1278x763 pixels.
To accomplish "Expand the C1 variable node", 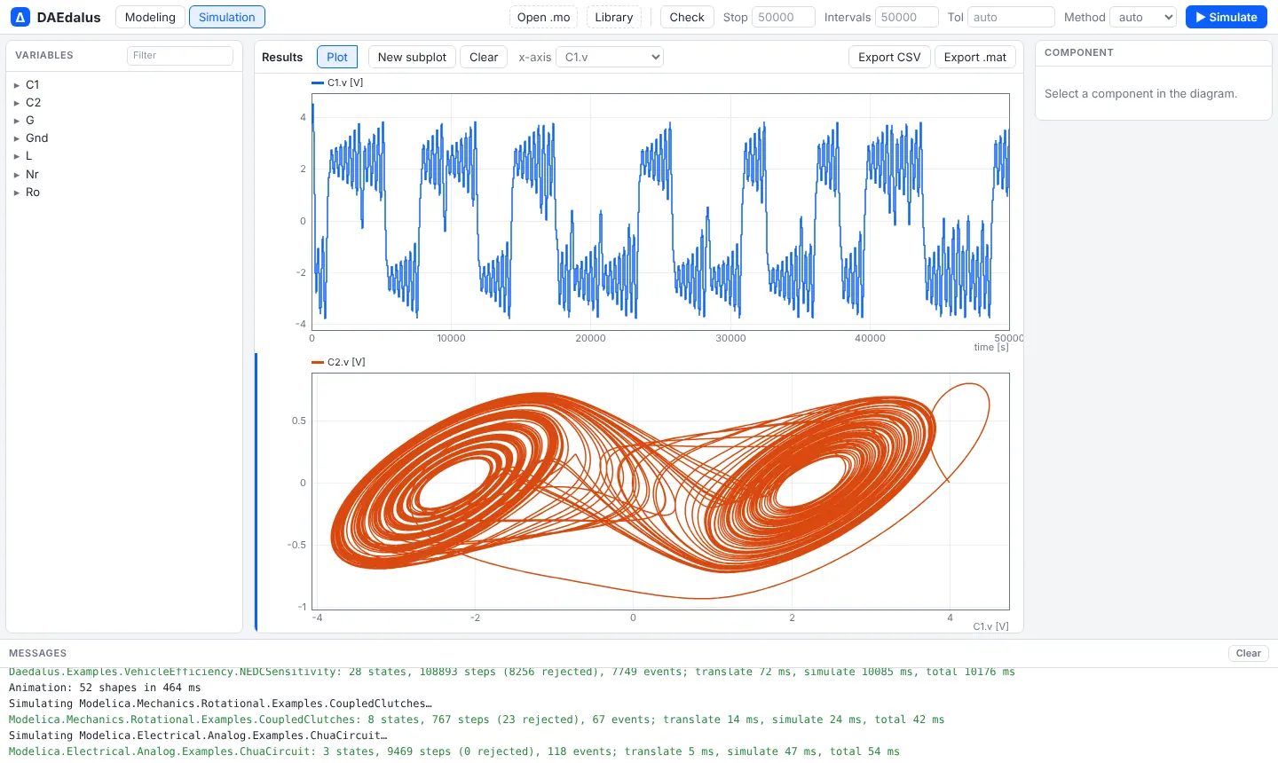I will (17, 85).
